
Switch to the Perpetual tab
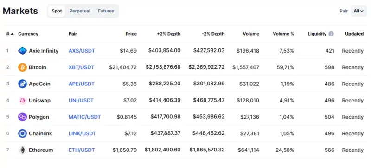tap(80, 11)
